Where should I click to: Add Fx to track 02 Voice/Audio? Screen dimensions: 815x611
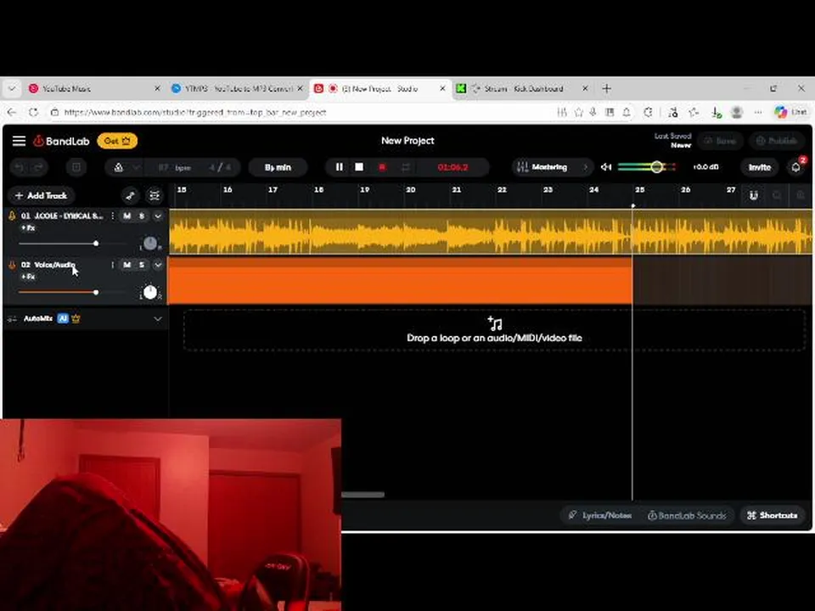pos(28,277)
